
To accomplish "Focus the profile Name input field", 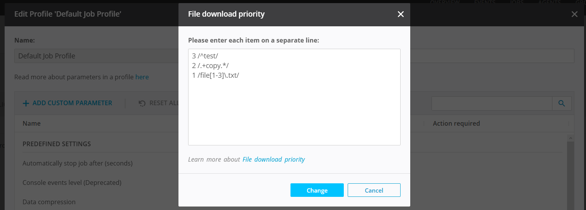I will (x=93, y=56).
